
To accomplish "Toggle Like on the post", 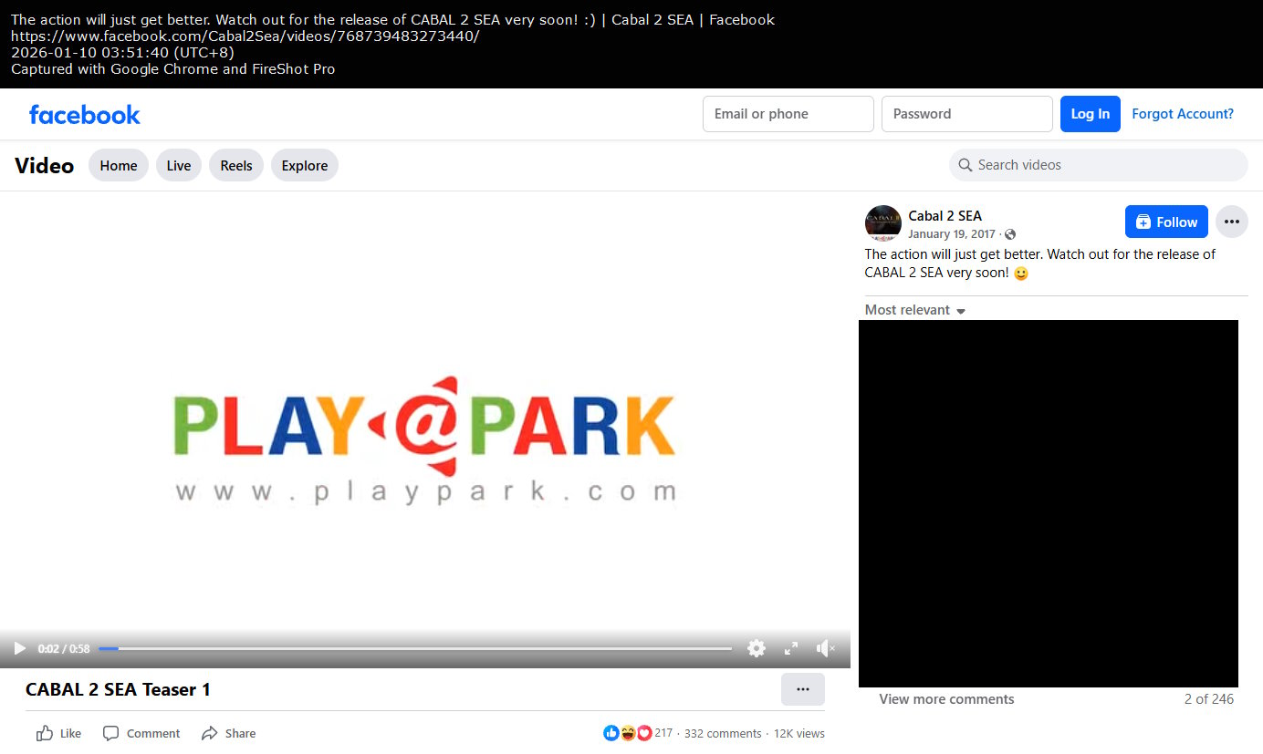I will click(57, 732).
